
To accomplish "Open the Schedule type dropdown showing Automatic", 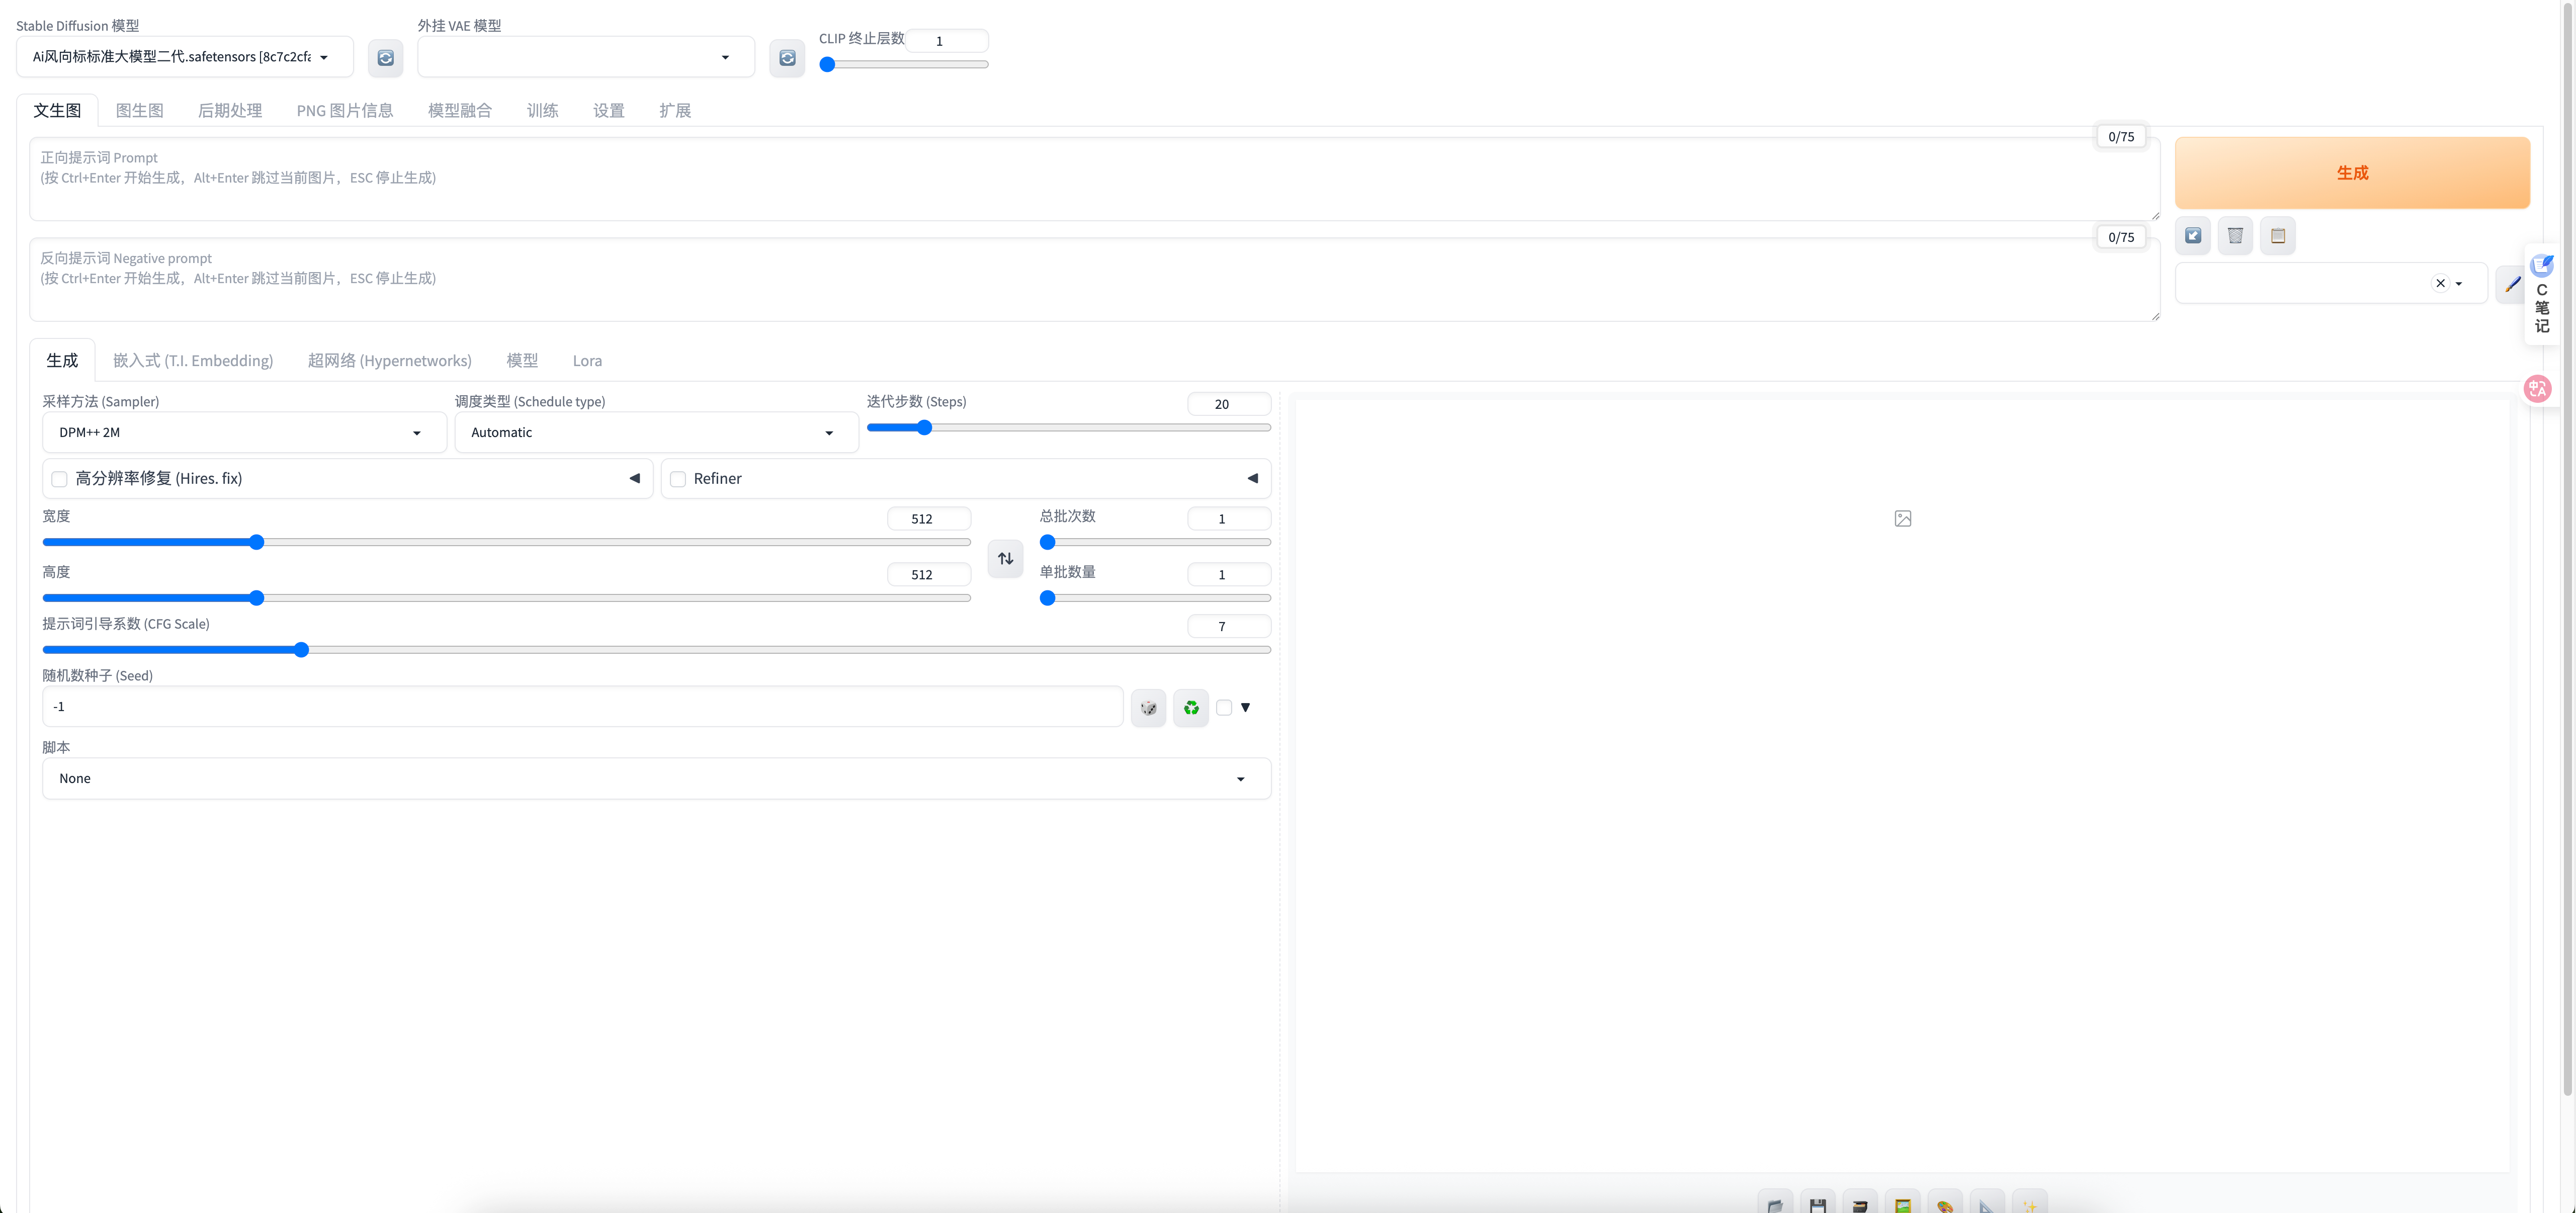I will coord(656,433).
